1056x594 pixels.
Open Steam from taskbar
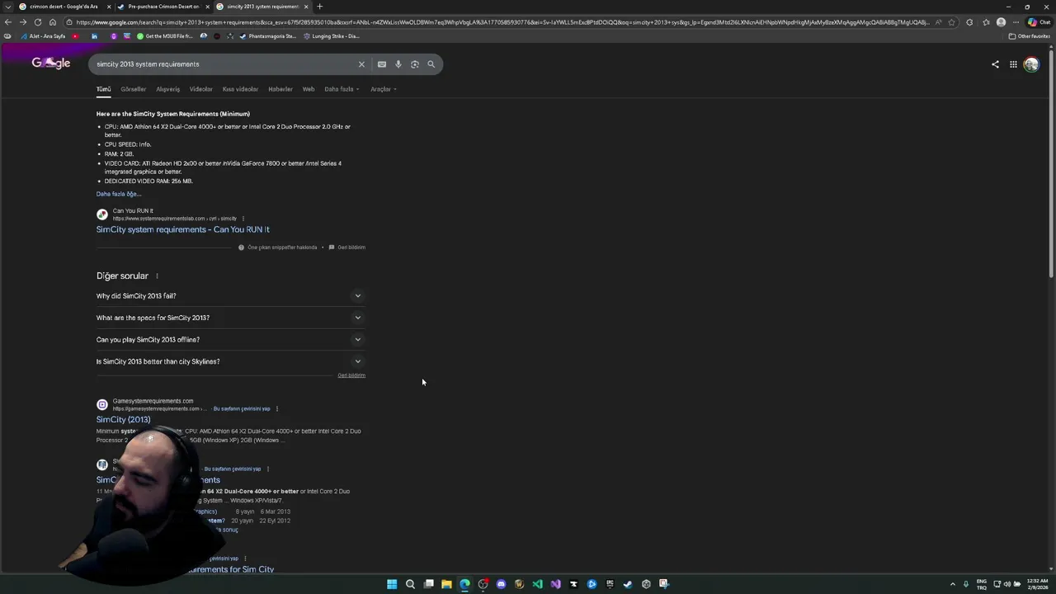[x=628, y=584]
